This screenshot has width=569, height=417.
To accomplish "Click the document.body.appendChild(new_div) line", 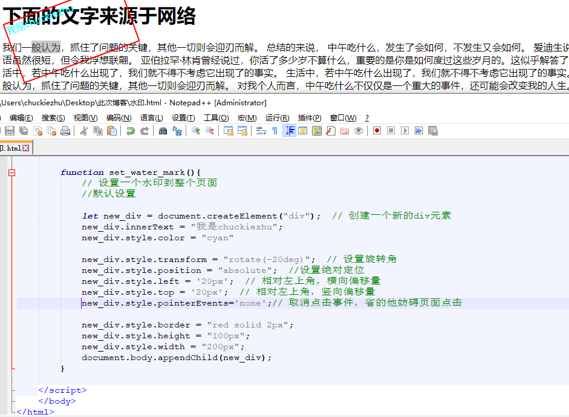I will [177, 358].
